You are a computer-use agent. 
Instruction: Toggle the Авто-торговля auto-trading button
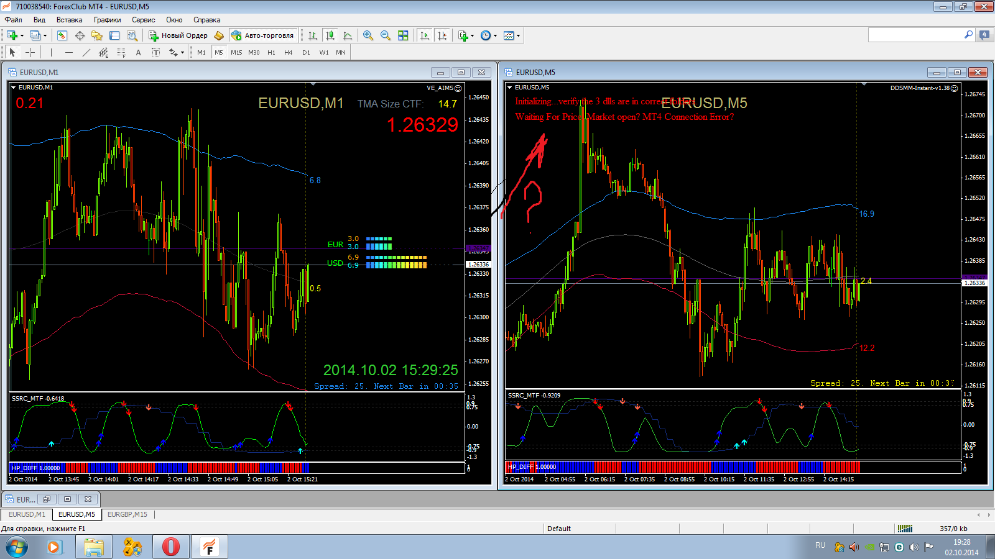[x=263, y=35]
